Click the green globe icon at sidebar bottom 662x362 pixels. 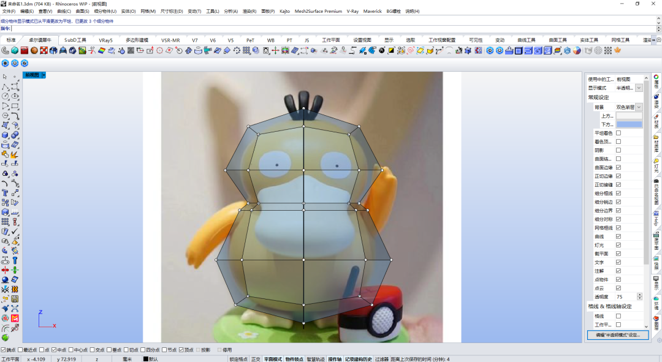point(5,337)
